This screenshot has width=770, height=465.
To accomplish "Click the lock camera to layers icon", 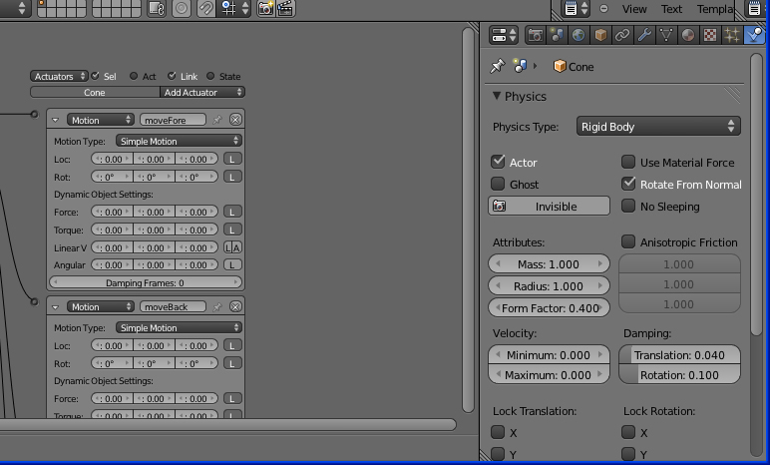I will [x=157, y=8].
